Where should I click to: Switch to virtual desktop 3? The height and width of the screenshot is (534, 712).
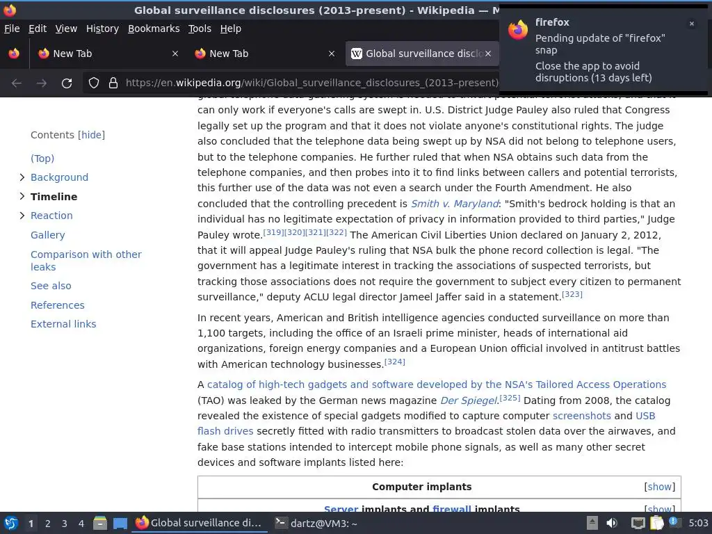coord(65,524)
